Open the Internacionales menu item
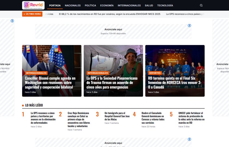The image size is (229, 147). click(129, 5)
